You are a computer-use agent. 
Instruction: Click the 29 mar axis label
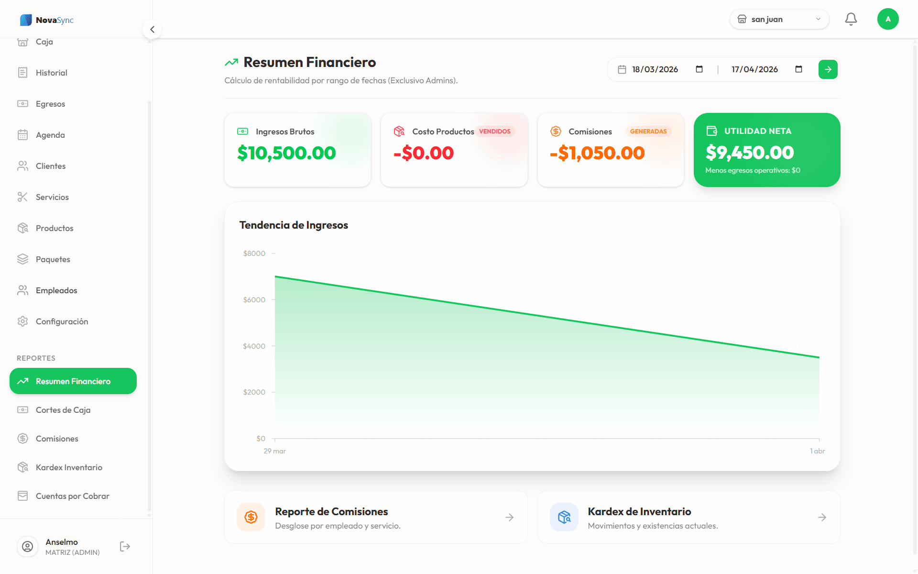274,451
